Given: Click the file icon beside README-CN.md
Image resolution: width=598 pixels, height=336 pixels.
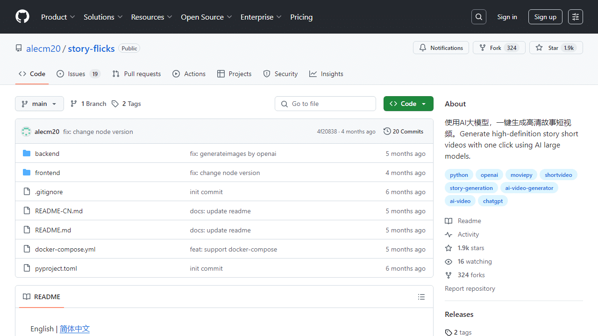Looking at the screenshot, I should pyautogui.click(x=27, y=211).
